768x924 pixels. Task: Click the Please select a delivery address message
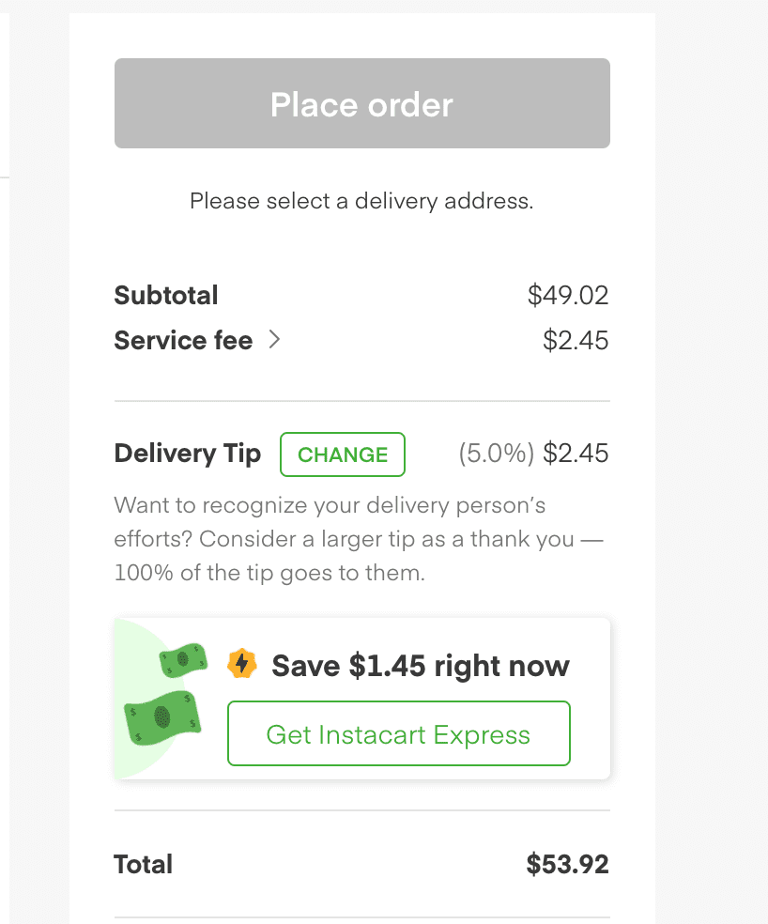[x=361, y=201]
